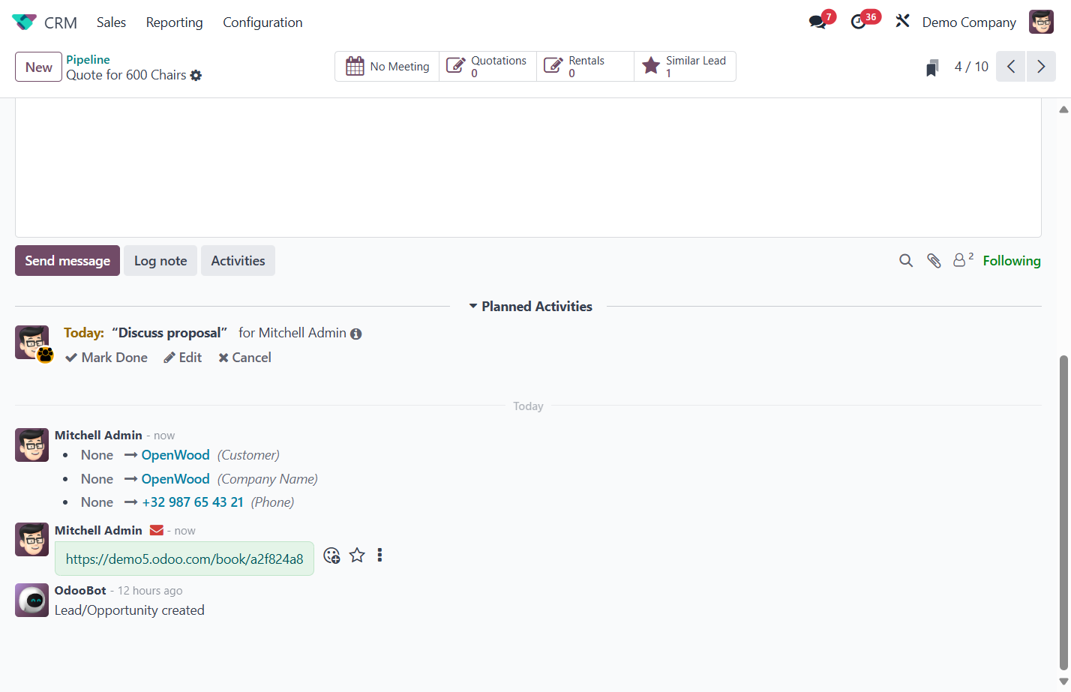Image resolution: width=1071 pixels, height=692 pixels.
Task: Toggle the Following status
Action: click(1012, 261)
